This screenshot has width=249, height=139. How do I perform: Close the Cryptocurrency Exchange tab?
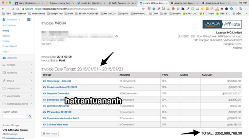pos(73,3)
